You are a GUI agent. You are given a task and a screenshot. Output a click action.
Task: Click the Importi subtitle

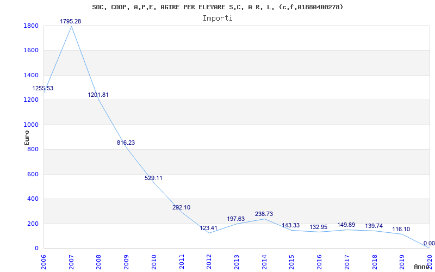coord(217,18)
